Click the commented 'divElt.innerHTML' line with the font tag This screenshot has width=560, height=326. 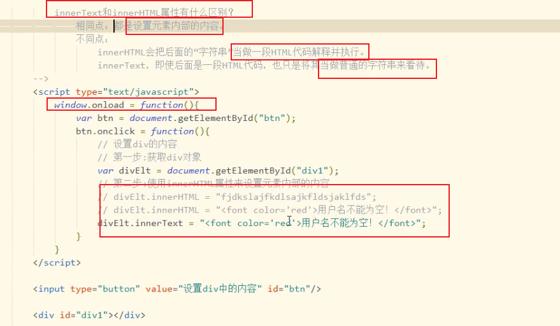click(x=269, y=210)
